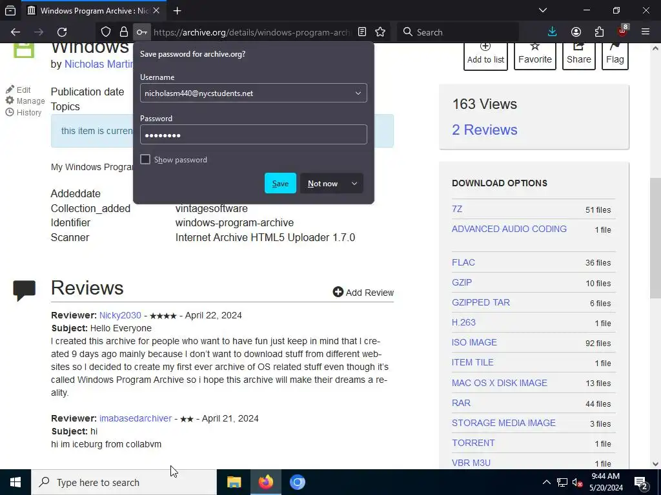Screen dimensions: 661x495
Task: Click the GZIP download option
Action: tap(462, 282)
